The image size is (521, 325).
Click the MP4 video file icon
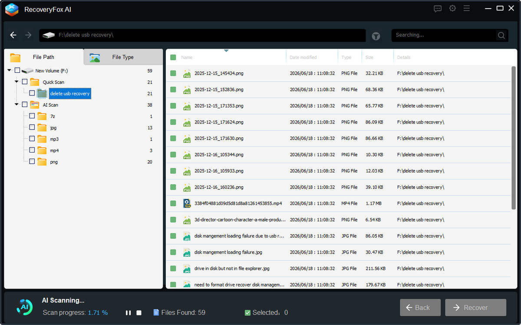187,203
